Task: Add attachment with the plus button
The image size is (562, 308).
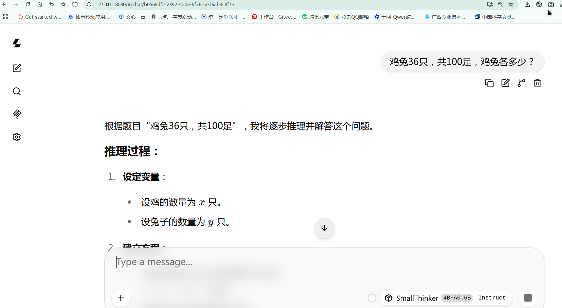Action: [x=121, y=298]
